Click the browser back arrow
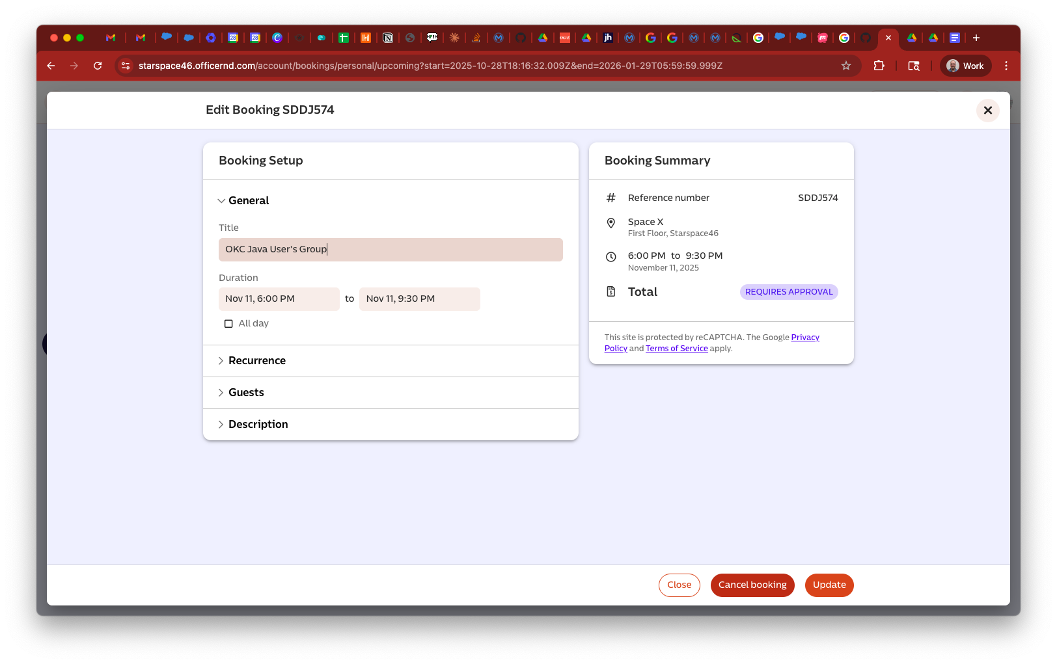This screenshot has width=1057, height=664. 51,66
